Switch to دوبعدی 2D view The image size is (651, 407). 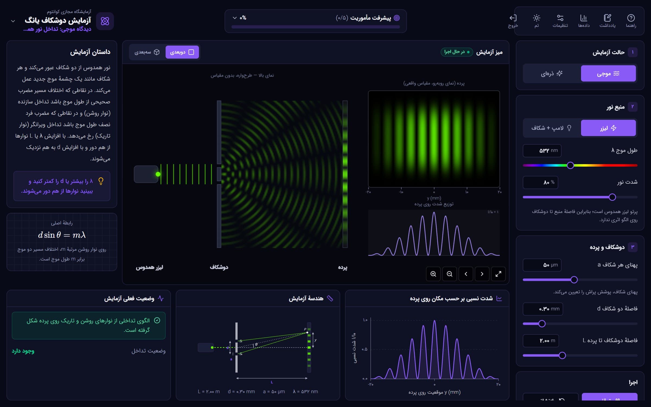pyautogui.click(x=182, y=52)
